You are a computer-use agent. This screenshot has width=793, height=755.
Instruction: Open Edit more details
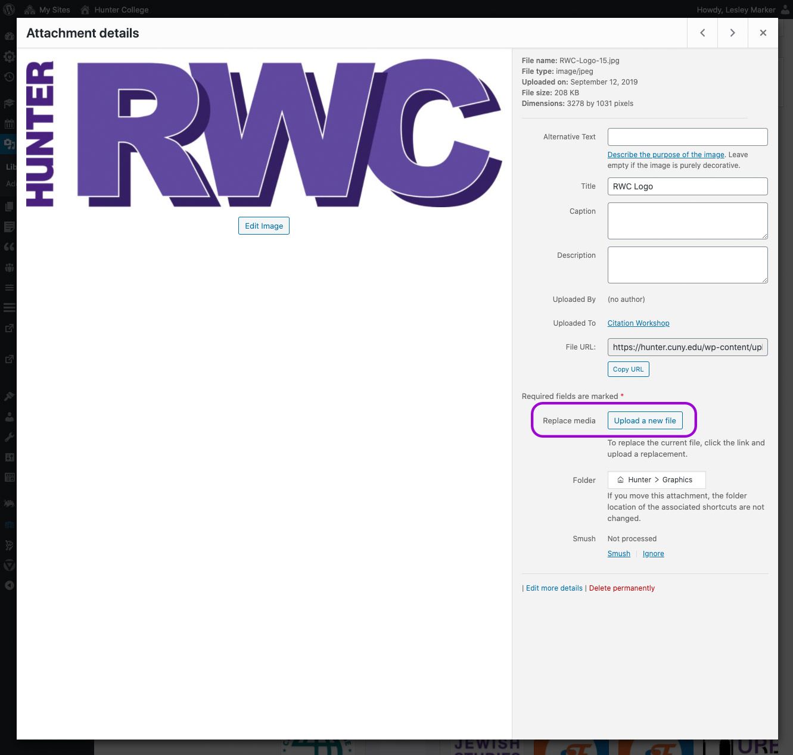pos(554,588)
